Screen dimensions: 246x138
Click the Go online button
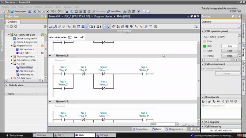(99, 11)
